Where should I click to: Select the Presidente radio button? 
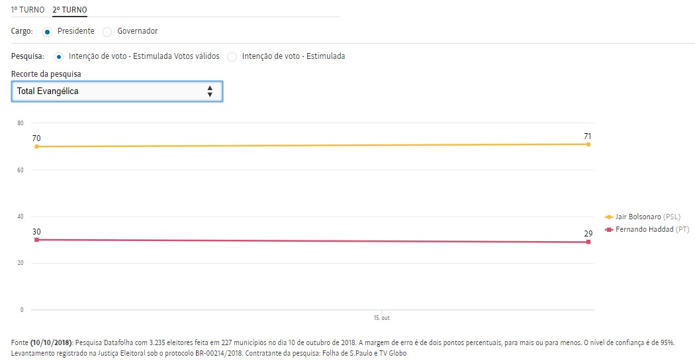pyautogui.click(x=47, y=32)
